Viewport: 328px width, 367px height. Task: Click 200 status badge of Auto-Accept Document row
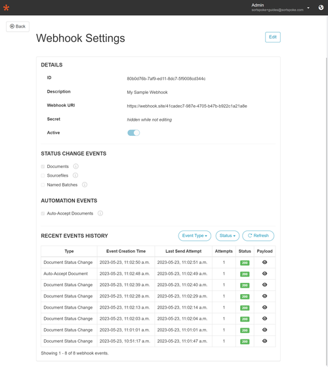pyautogui.click(x=245, y=274)
